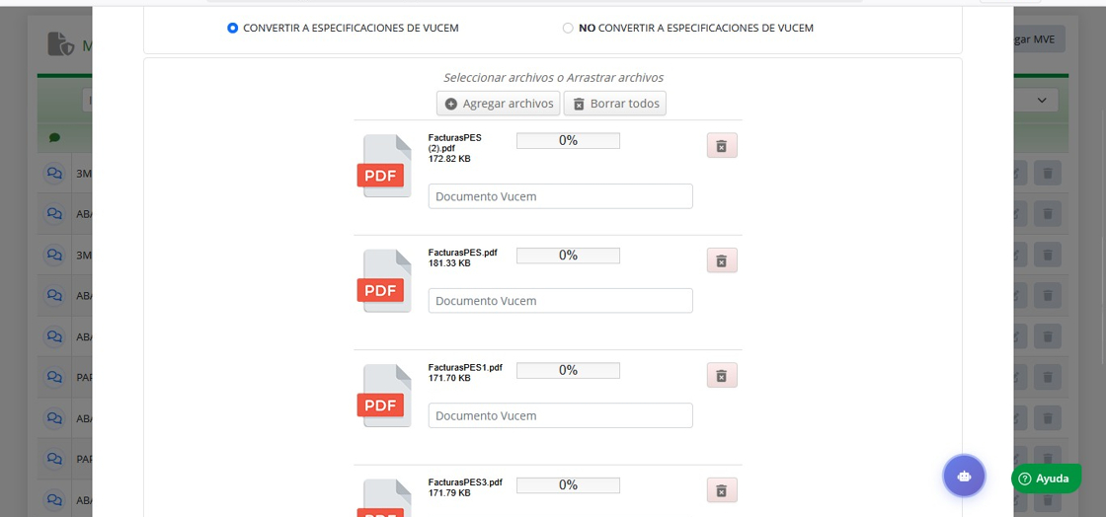Open the purple chatbot assistant

964,476
